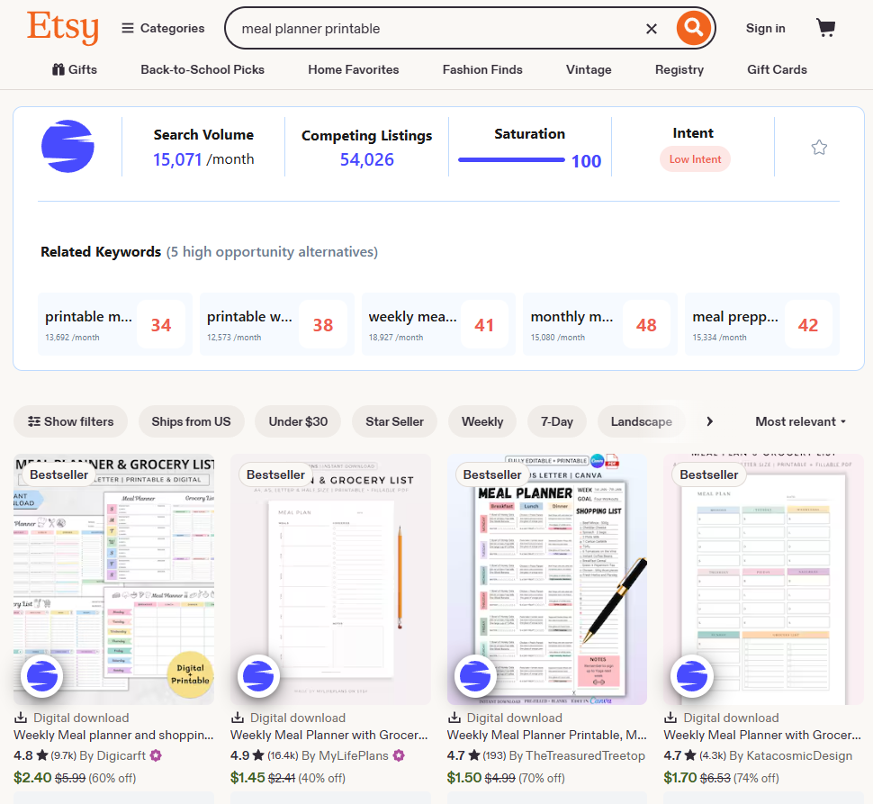The width and height of the screenshot is (873, 804).
Task: Show more filter chips with right chevron
Action: tap(709, 421)
